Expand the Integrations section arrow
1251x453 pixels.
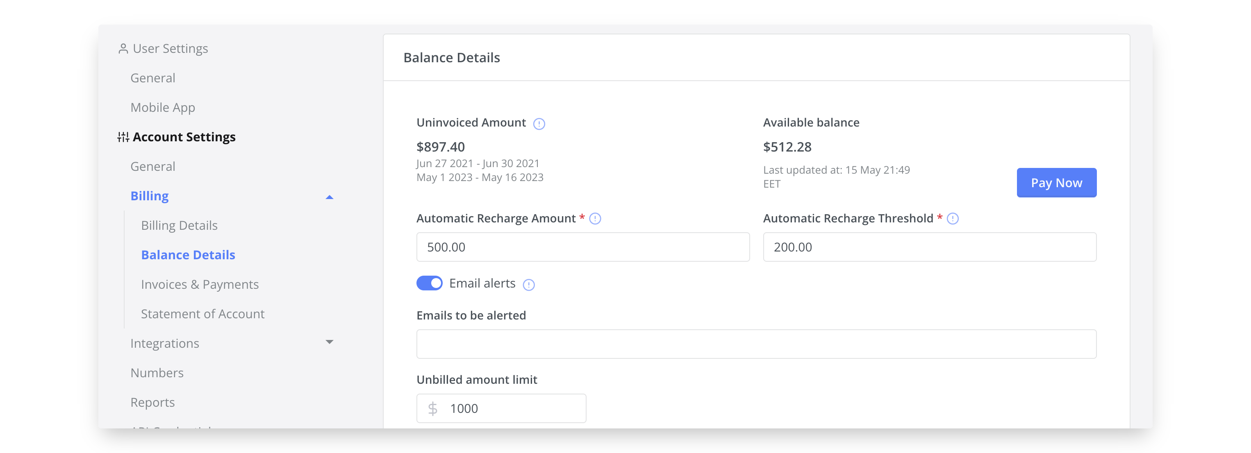[329, 342]
